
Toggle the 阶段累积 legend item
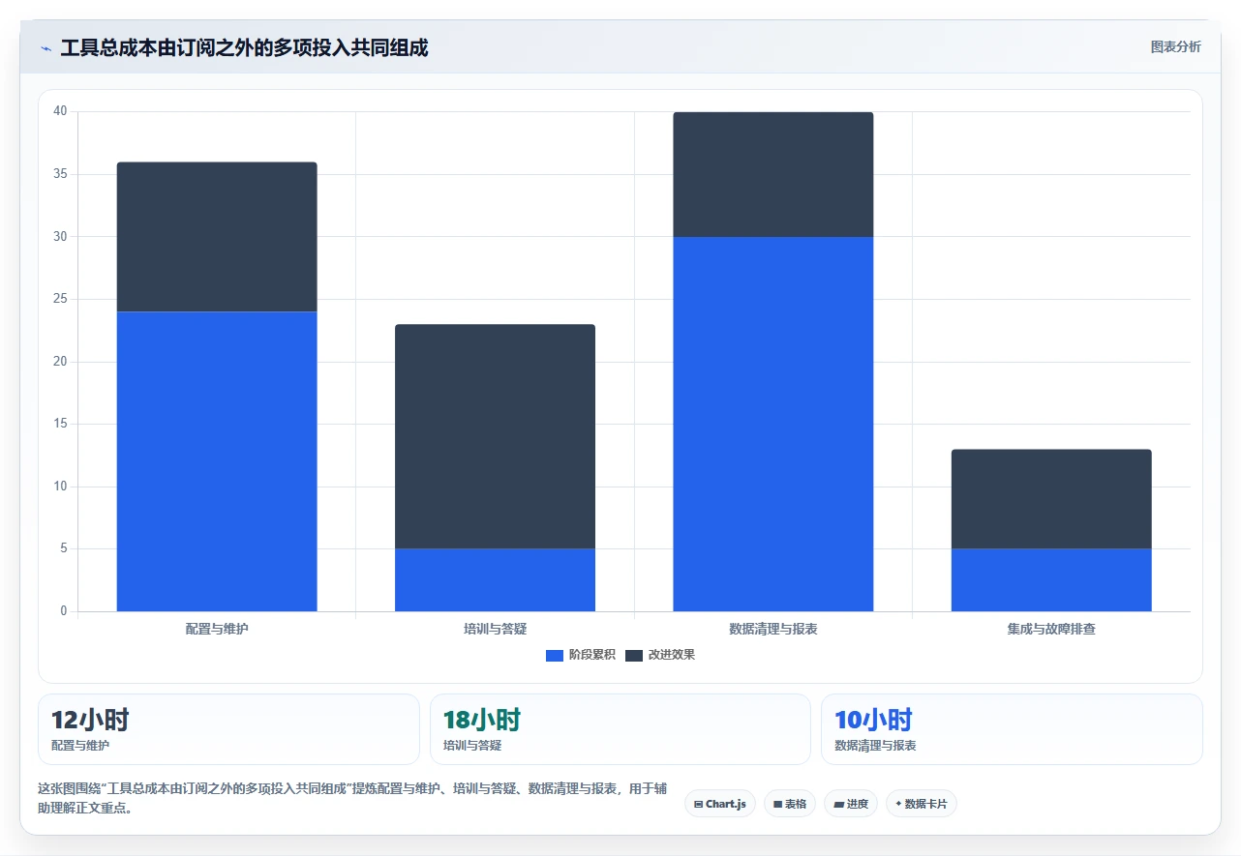[x=581, y=655]
